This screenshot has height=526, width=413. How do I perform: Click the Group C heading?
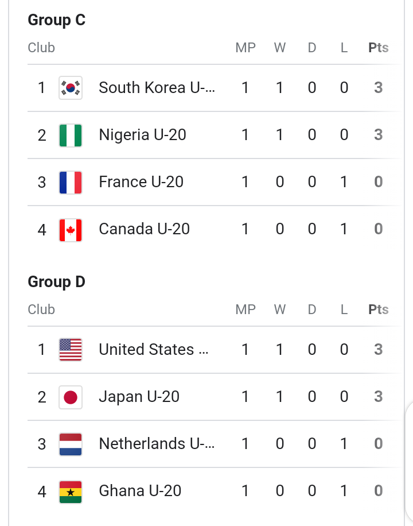tap(56, 20)
